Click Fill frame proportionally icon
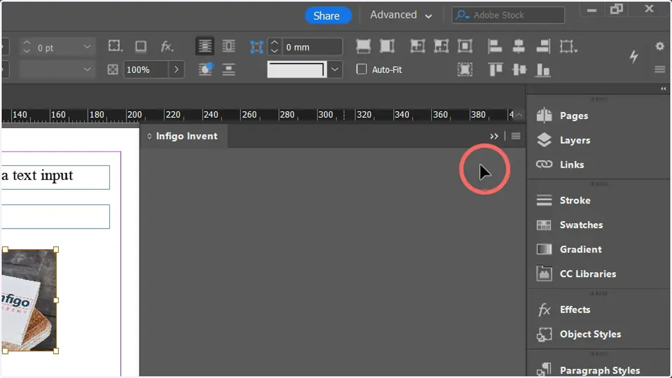Viewport: 672px width, 378px height. coord(363,46)
